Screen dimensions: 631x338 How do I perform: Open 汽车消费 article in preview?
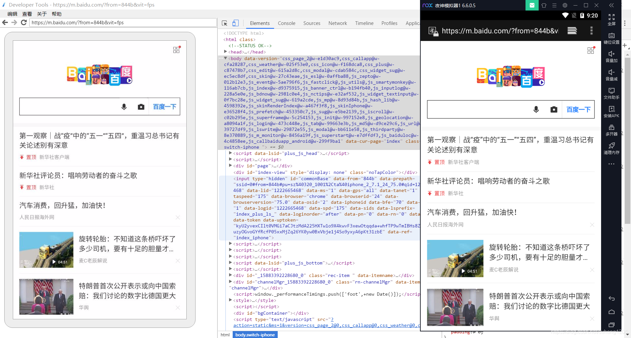pos(62,205)
